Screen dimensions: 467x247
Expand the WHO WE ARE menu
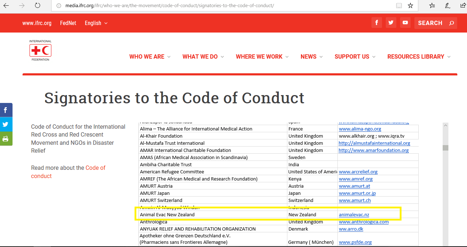(x=150, y=56)
